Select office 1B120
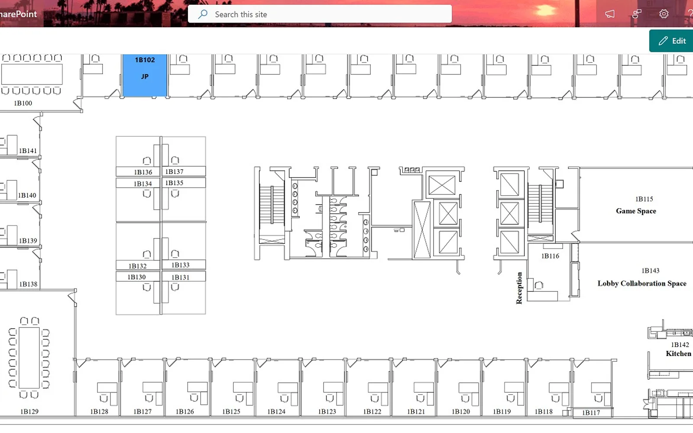693x433 pixels. [461, 411]
